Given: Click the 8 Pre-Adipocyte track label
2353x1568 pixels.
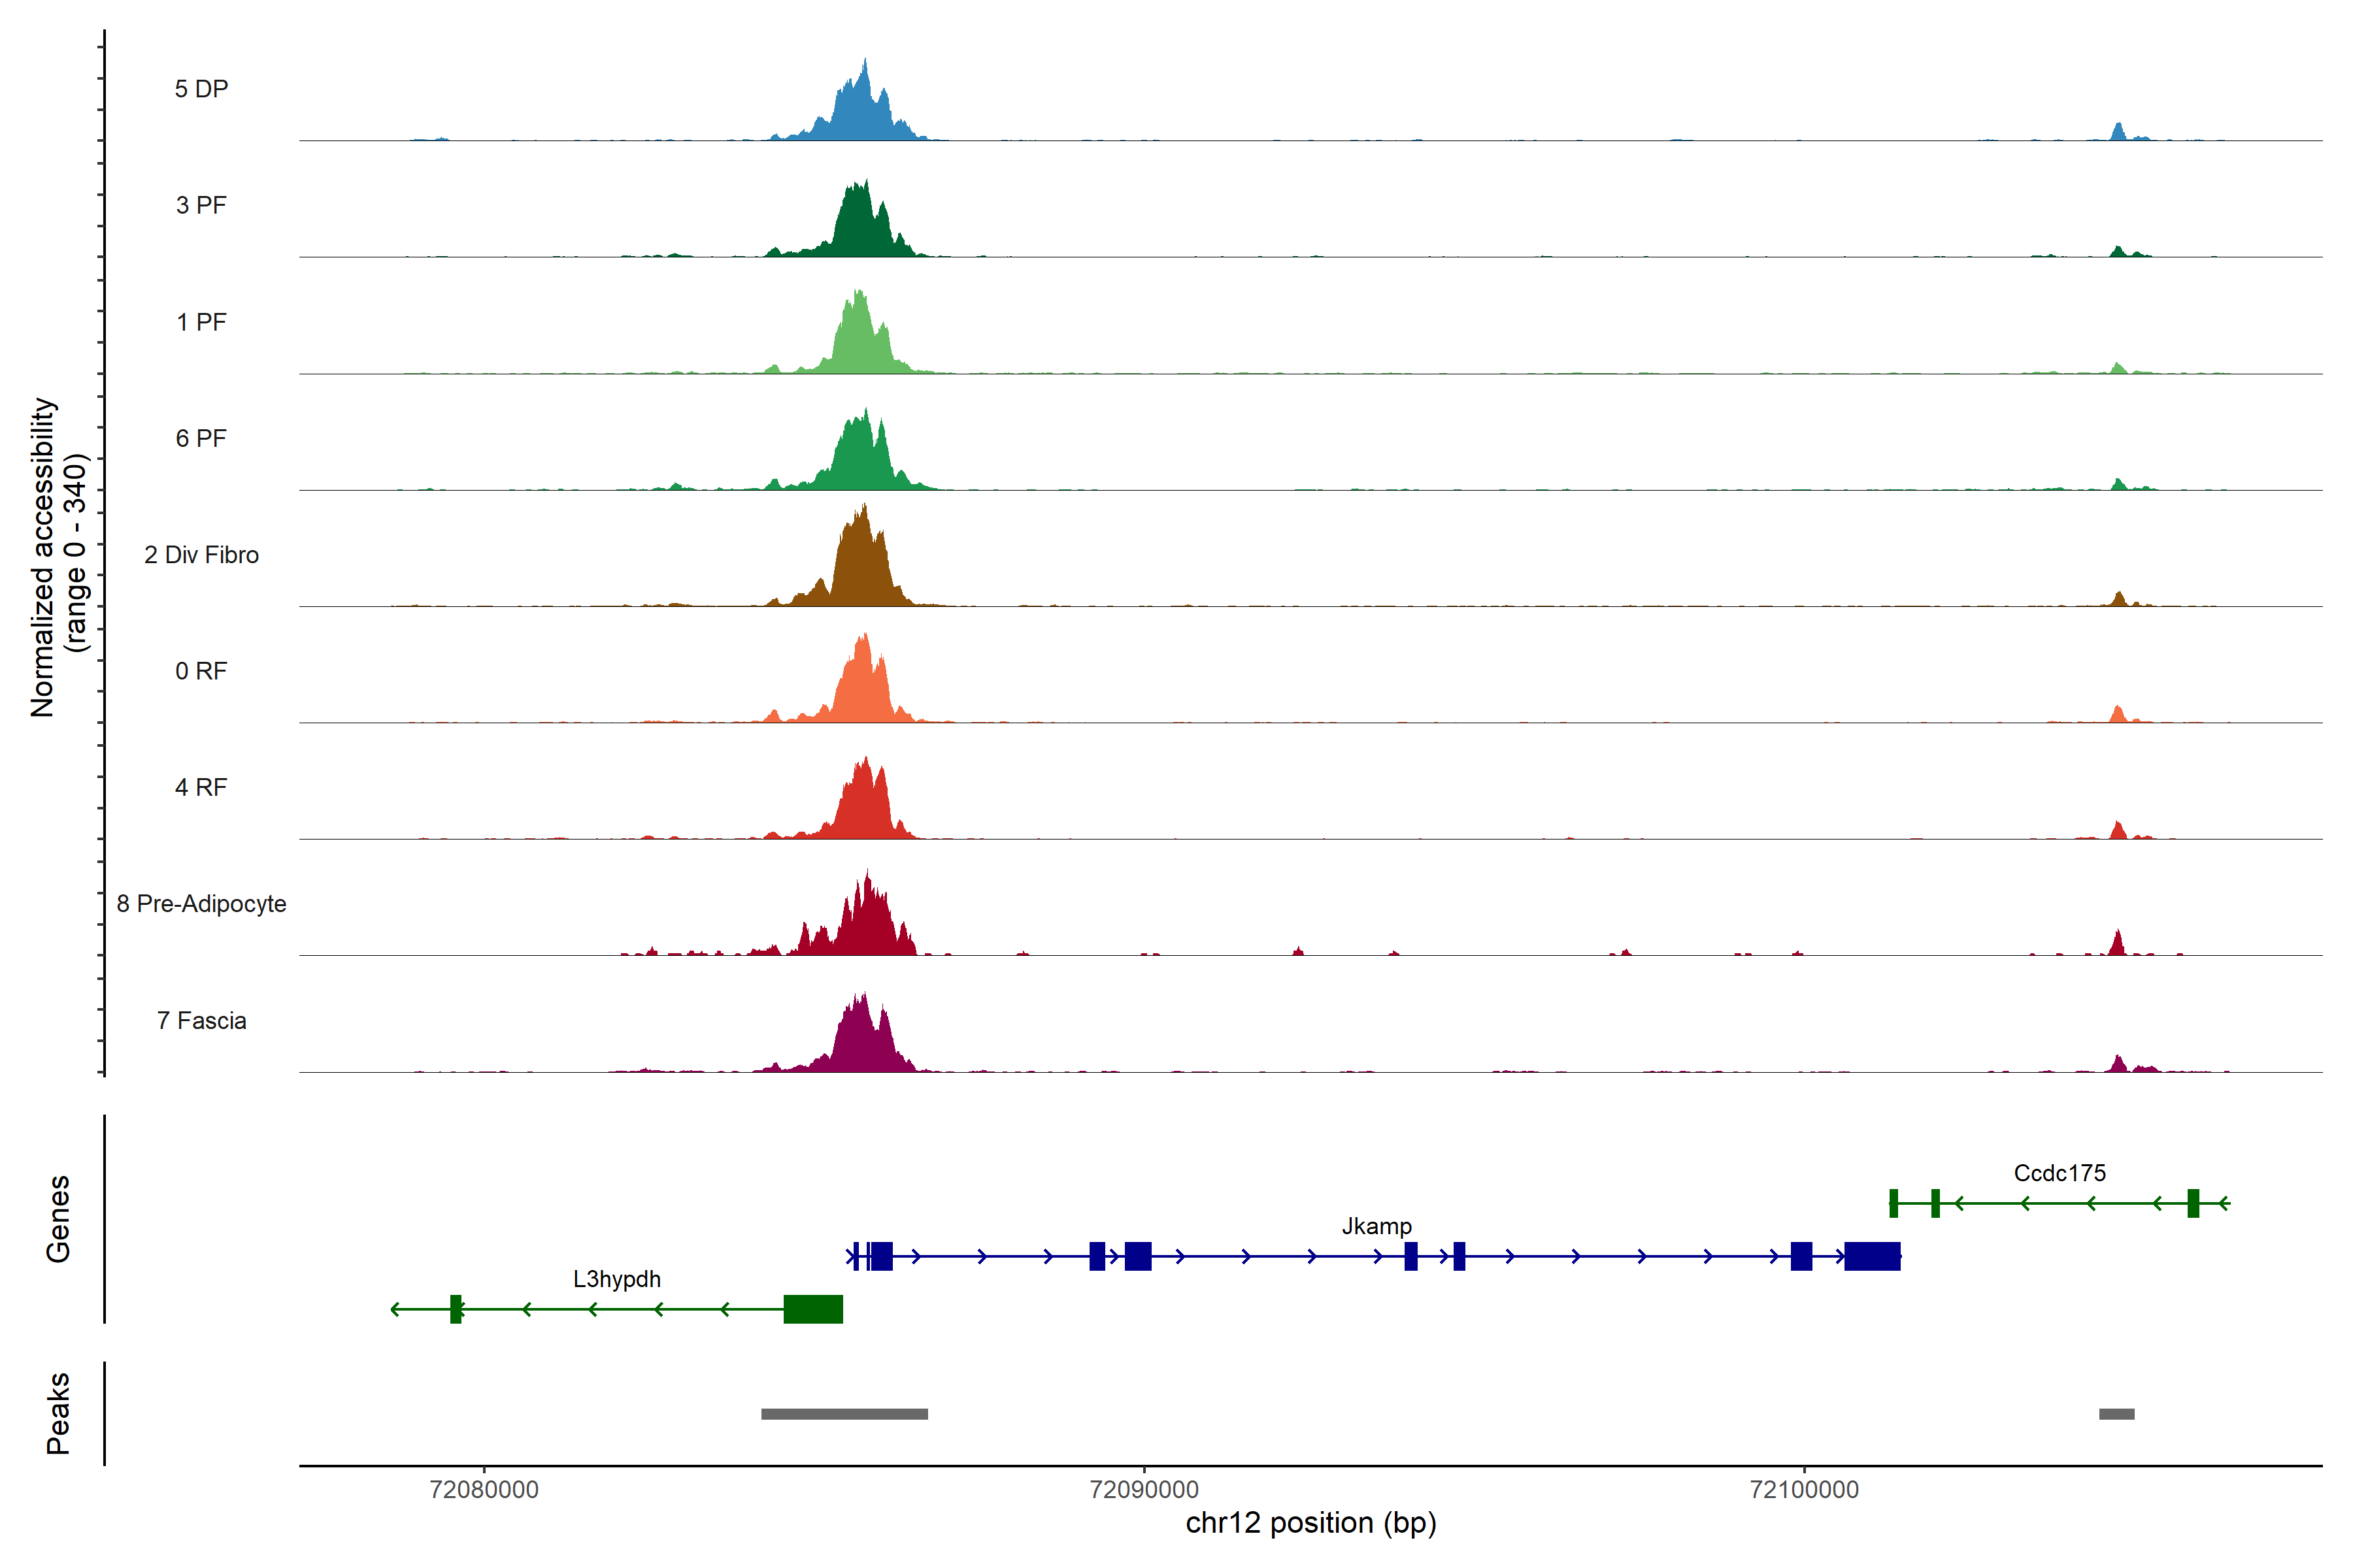Looking at the screenshot, I should (x=201, y=904).
